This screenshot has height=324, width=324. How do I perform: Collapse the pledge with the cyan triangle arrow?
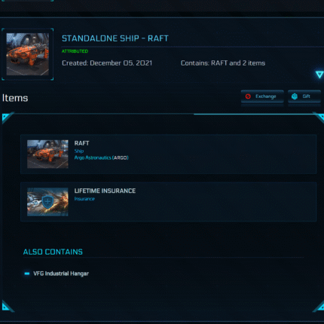(x=319, y=75)
